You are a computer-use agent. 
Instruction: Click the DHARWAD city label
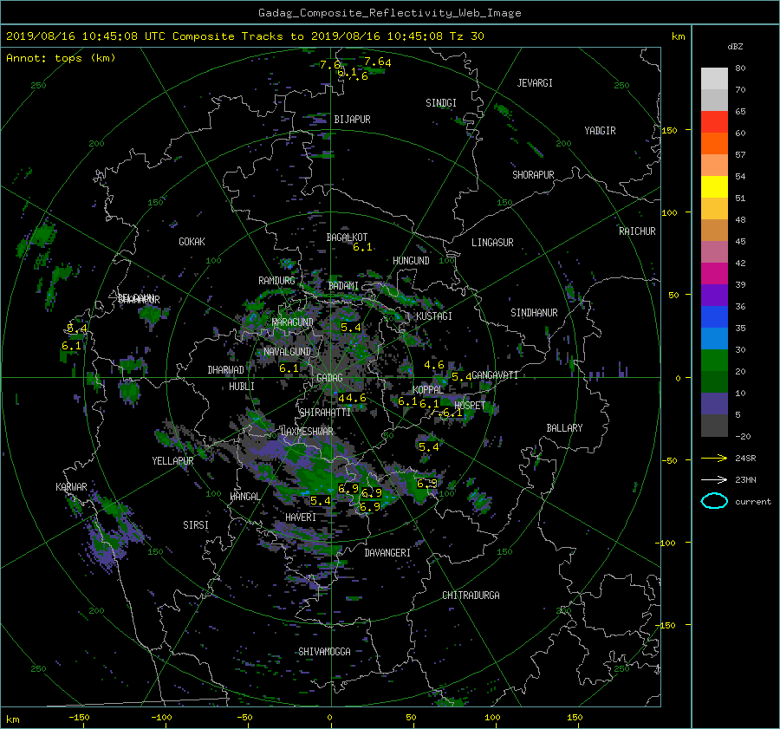click(225, 370)
